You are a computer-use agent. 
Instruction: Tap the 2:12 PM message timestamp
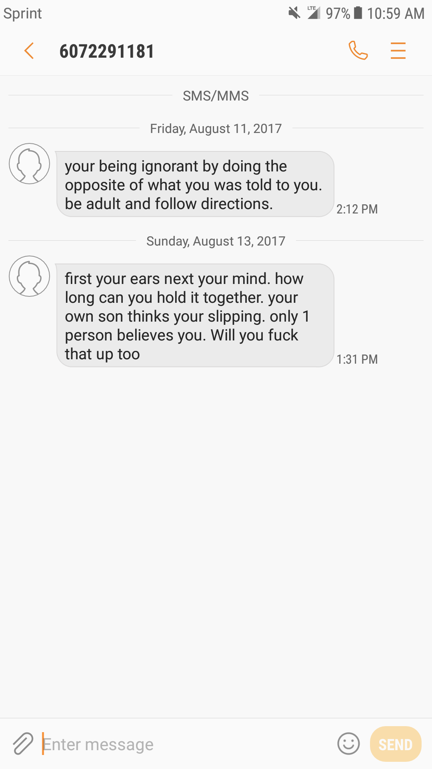coord(357,209)
